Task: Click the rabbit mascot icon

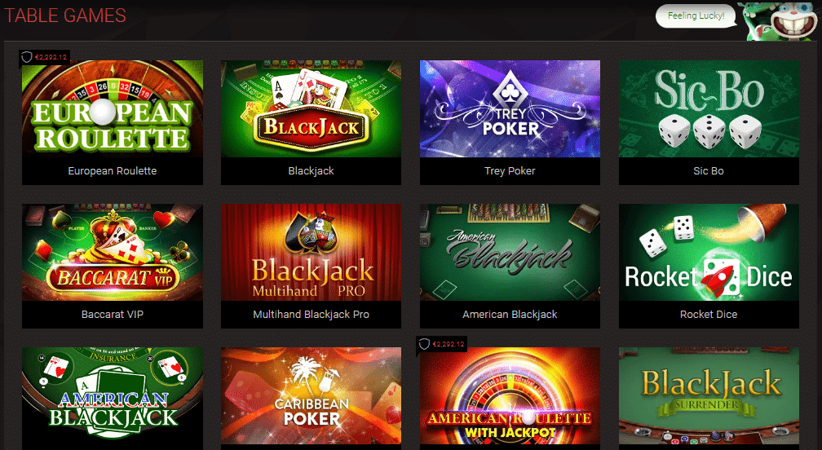Action: [x=779, y=21]
